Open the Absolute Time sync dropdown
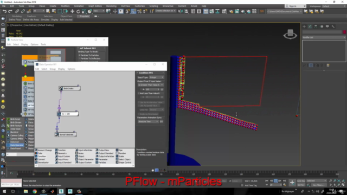This screenshot has height=195, width=347. [148, 121]
